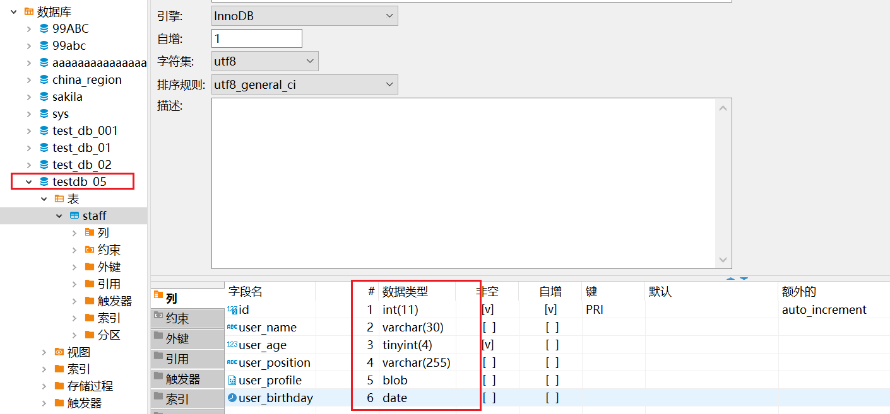Toggle the 非空 checkbox for id
Viewport: 890px width, 414px height.
(487, 309)
